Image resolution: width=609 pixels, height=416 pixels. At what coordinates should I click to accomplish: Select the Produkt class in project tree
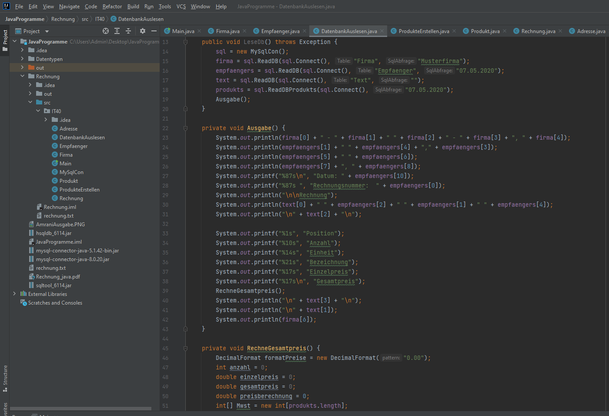click(68, 181)
